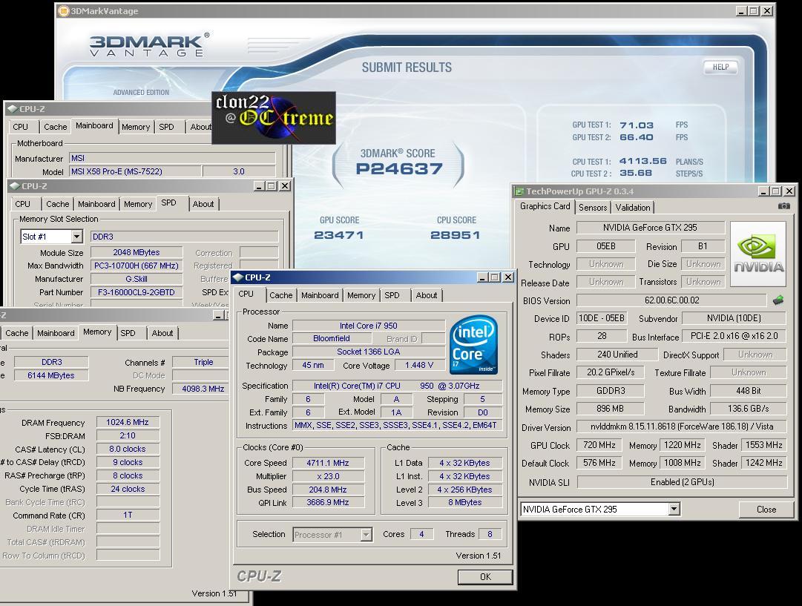
Task: Click the 3DMark Vantage title bar icon
Action: 63,10
